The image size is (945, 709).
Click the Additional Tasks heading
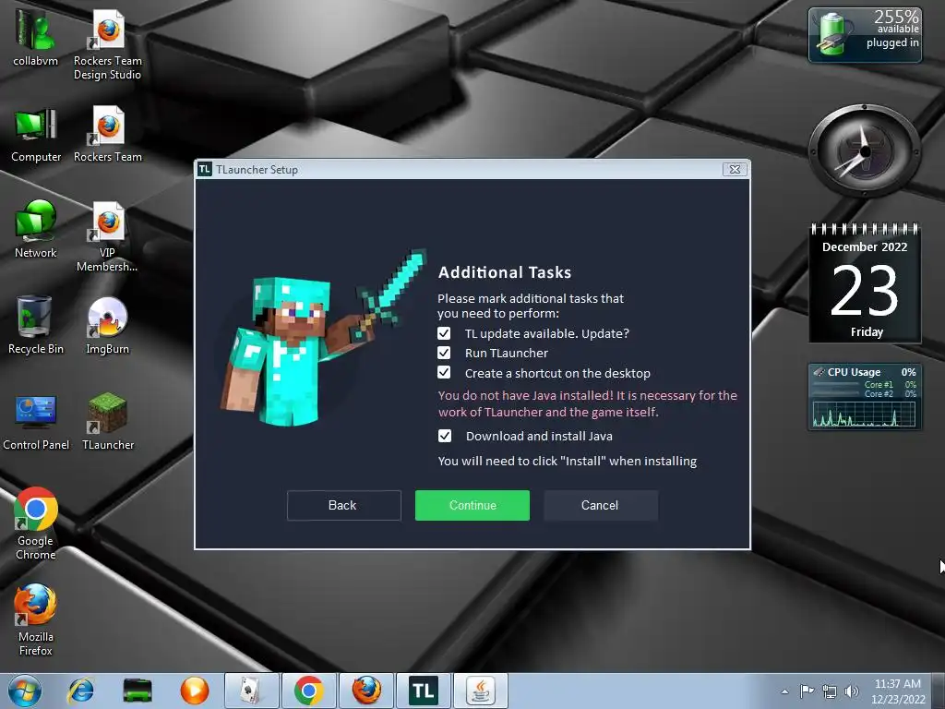(x=505, y=272)
